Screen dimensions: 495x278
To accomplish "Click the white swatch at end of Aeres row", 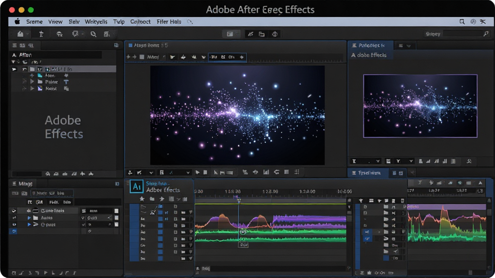I will pos(116,218).
